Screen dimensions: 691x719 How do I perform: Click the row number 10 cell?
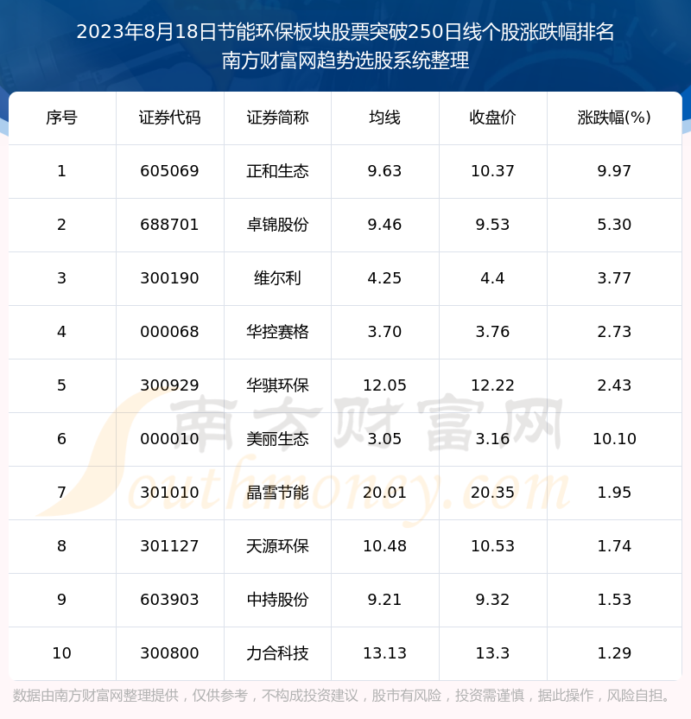click(62, 654)
